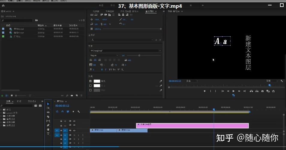Open timeline display settings wrench
The height and width of the screenshot is (150, 286).
tap(79, 112)
